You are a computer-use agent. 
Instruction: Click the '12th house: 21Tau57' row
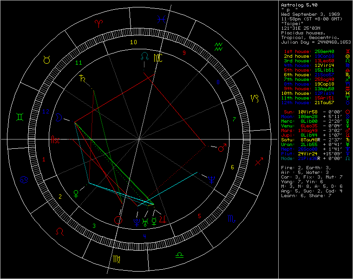click(x=315, y=103)
